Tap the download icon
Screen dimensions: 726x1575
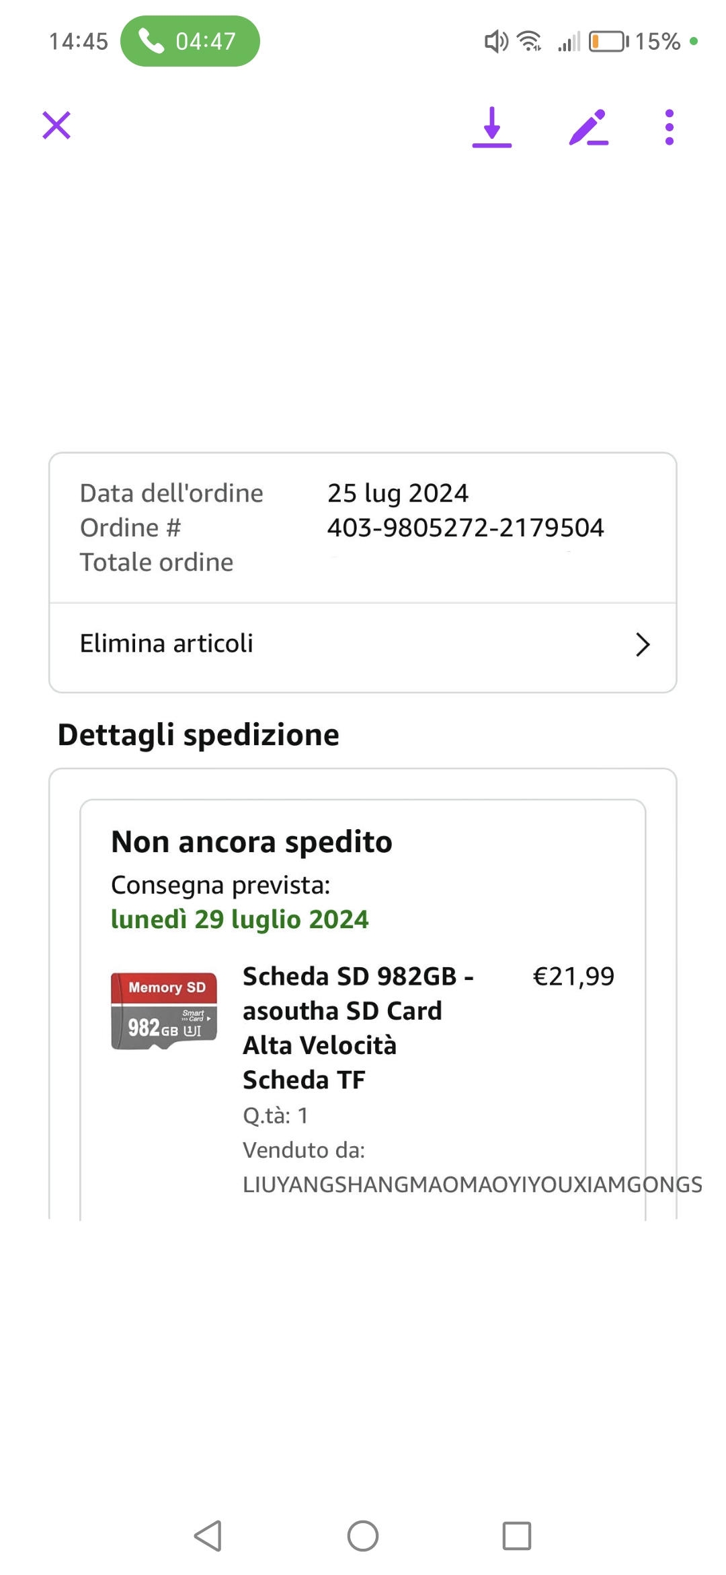point(492,127)
